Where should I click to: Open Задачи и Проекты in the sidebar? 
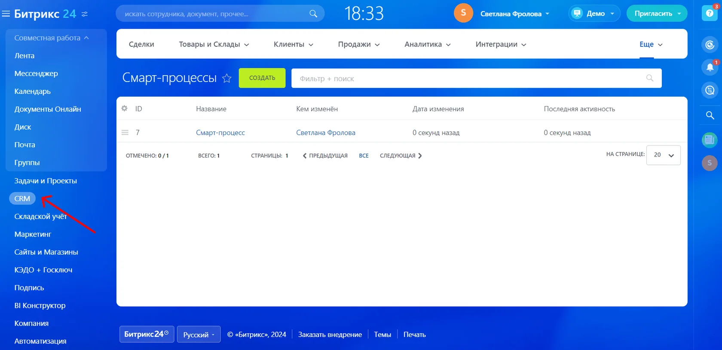[x=46, y=181]
